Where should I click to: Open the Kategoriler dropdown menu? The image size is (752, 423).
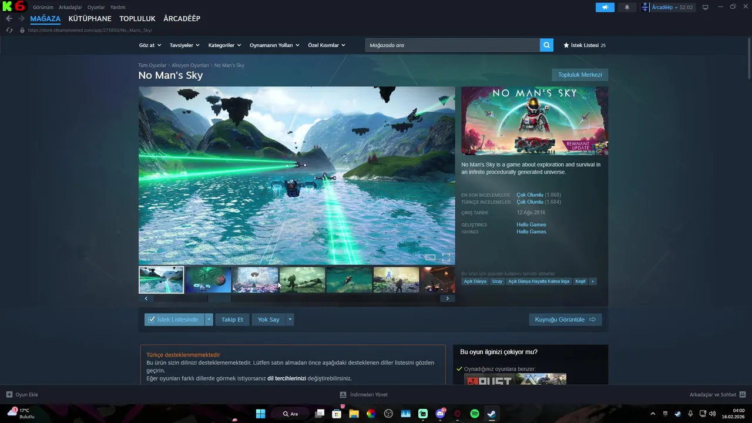tap(225, 45)
